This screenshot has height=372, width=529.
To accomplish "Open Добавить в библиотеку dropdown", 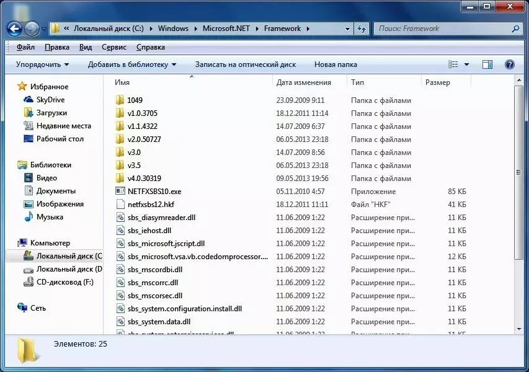I will click(x=132, y=64).
